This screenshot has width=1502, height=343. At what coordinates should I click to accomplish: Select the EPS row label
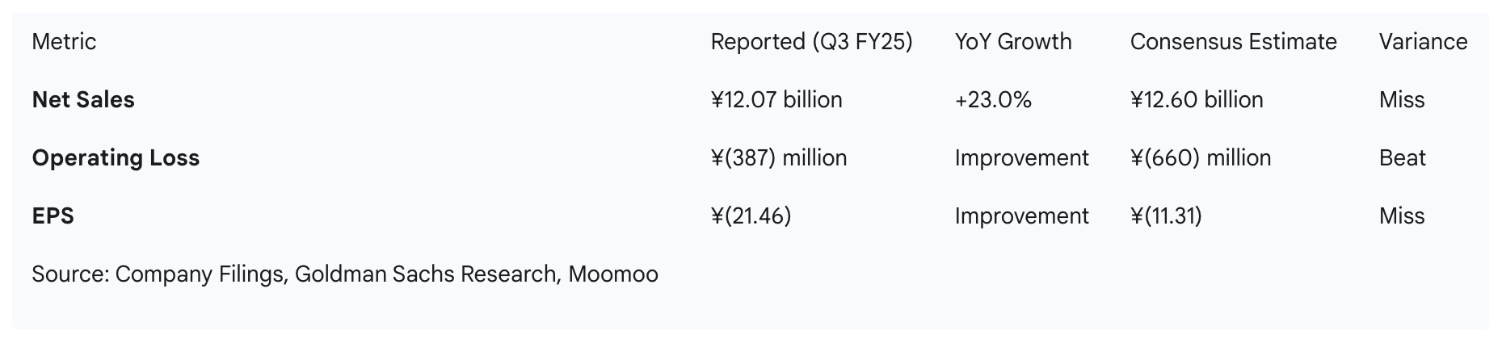coord(53,216)
